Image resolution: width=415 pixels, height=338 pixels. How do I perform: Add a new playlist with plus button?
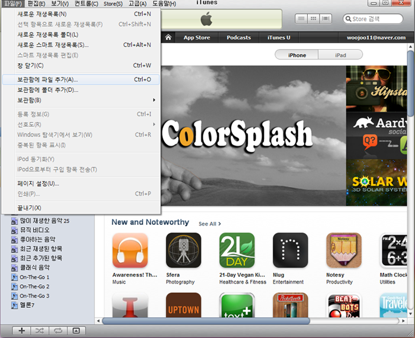(22, 330)
